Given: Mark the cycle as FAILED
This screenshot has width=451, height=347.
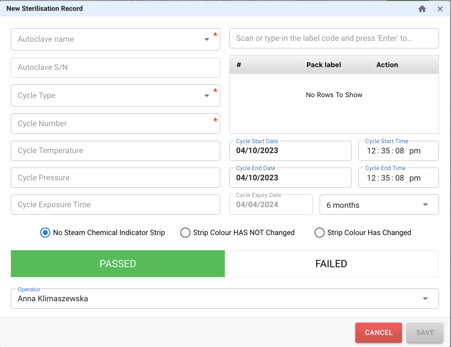Looking at the screenshot, I should pyautogui.click(x=331, y=263).
